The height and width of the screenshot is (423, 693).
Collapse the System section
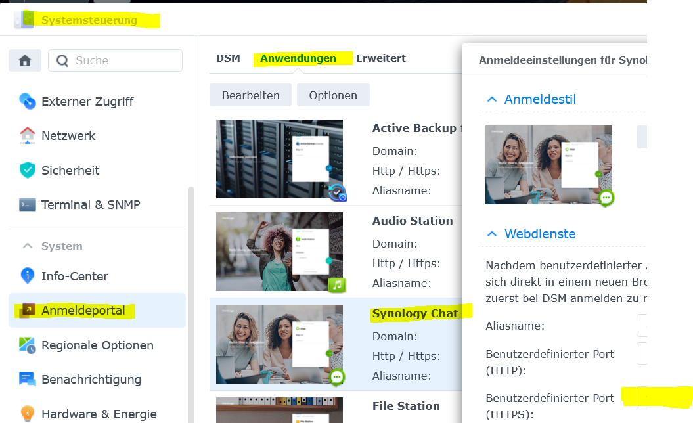coord(28,246)
